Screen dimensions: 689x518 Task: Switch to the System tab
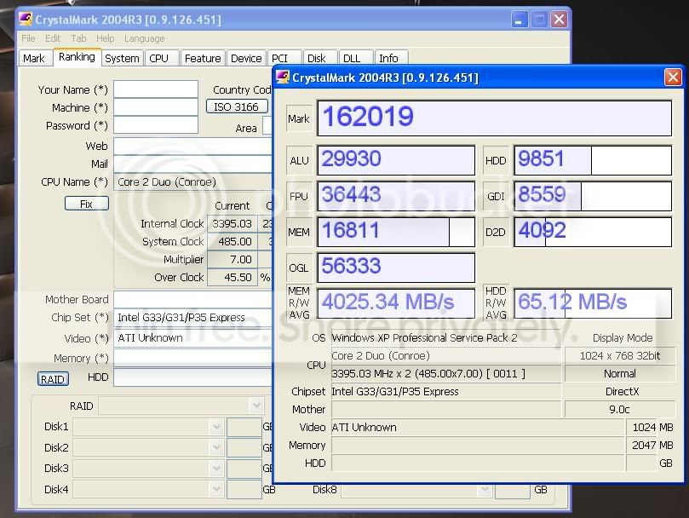point(122,58)
